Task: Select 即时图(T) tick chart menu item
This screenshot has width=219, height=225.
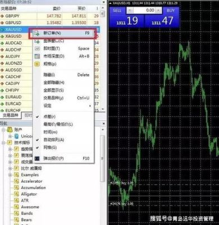Action: pyautogui.click(x=63, y=48)
